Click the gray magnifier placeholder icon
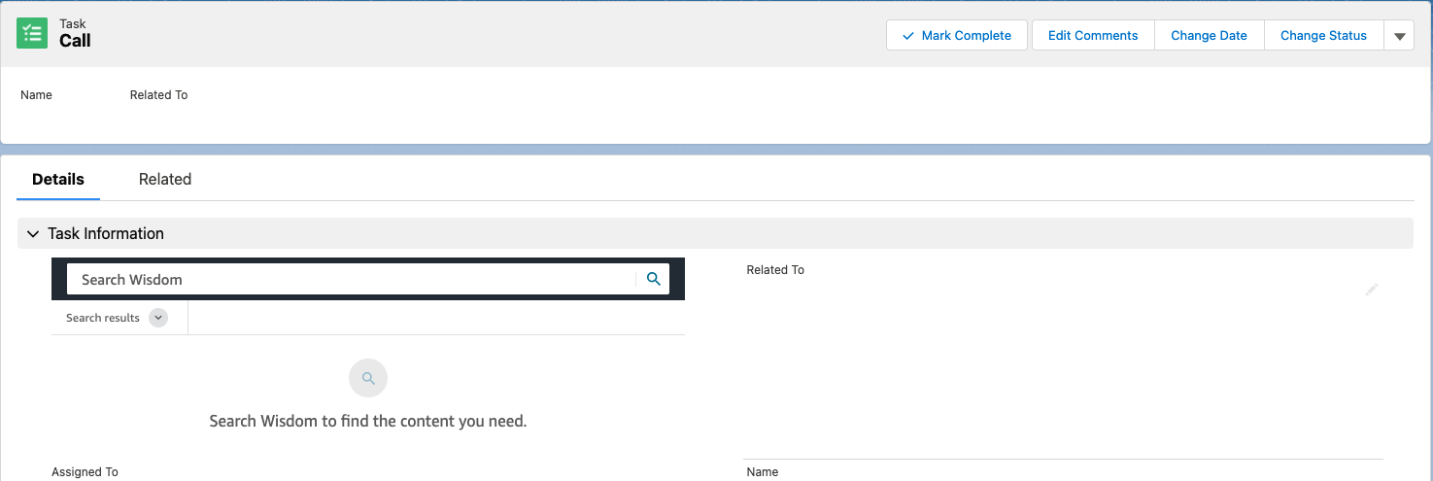The image size is (1433, 481). [x=368, y=379]
